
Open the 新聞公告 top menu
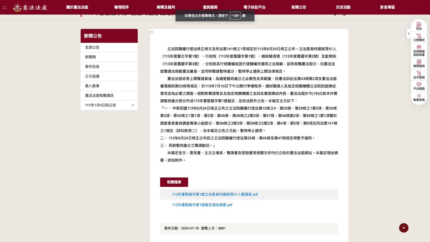pyautogui.click(x=299, y=7)
